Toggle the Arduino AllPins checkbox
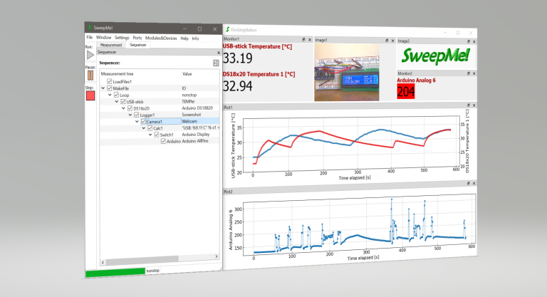Viewport: 547px width, 297px height. (x=163, y=141)
